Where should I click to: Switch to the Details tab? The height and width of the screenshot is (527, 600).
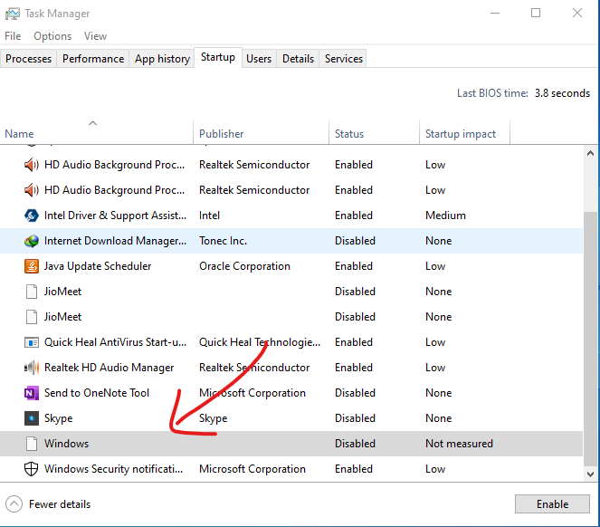coord(298,59)
